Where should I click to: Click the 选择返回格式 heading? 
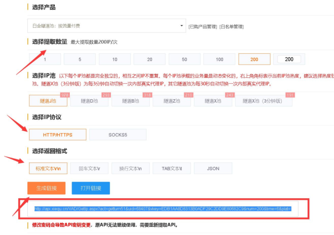click(x=50, y=151)
